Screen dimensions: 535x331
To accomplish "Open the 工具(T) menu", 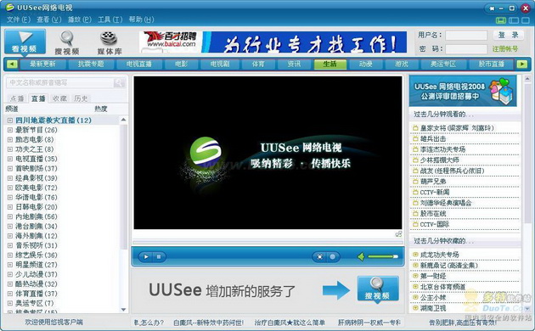I will (110, 20).
